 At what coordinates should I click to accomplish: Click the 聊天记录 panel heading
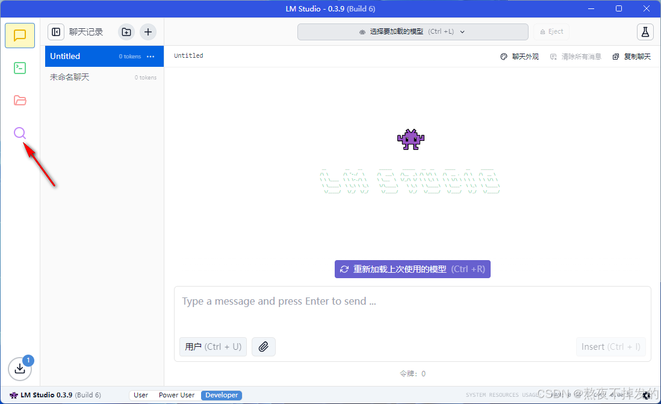86,32
